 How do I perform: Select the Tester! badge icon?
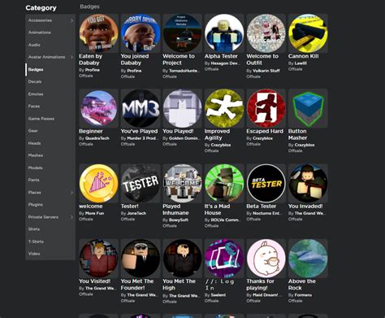point(141,183)
